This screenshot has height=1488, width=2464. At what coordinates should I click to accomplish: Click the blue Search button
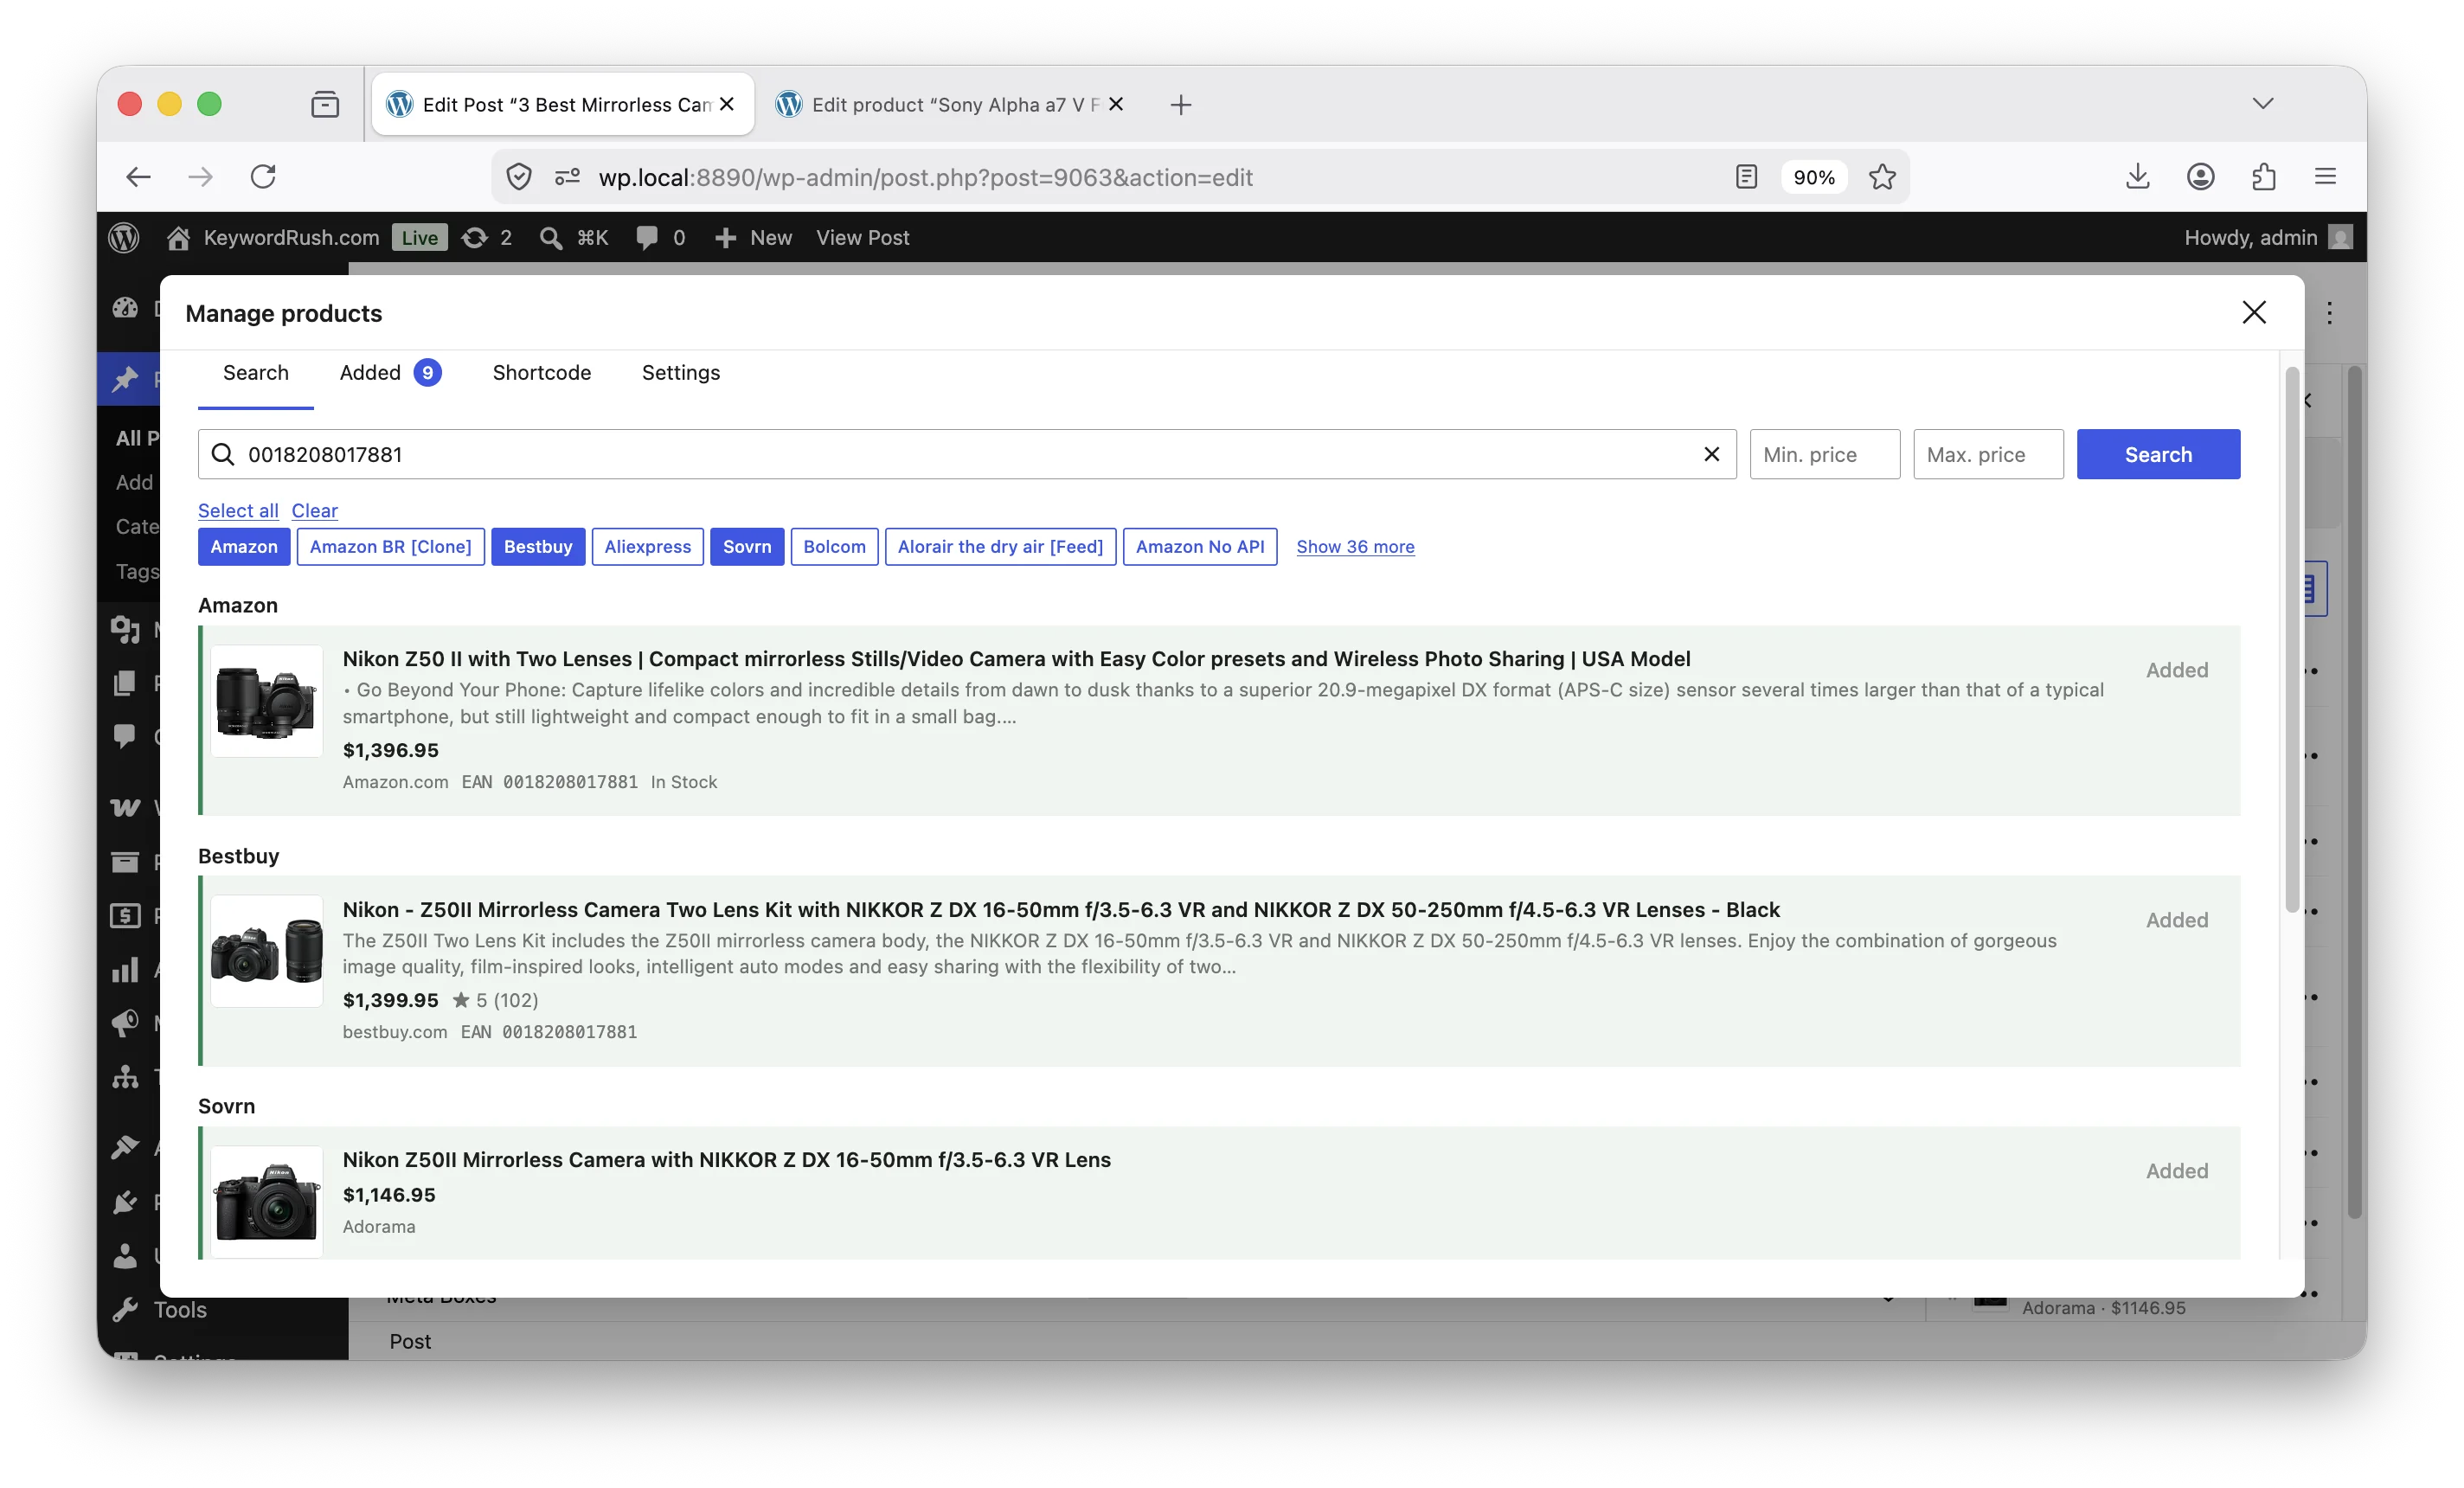click(x=2158, y=454)
